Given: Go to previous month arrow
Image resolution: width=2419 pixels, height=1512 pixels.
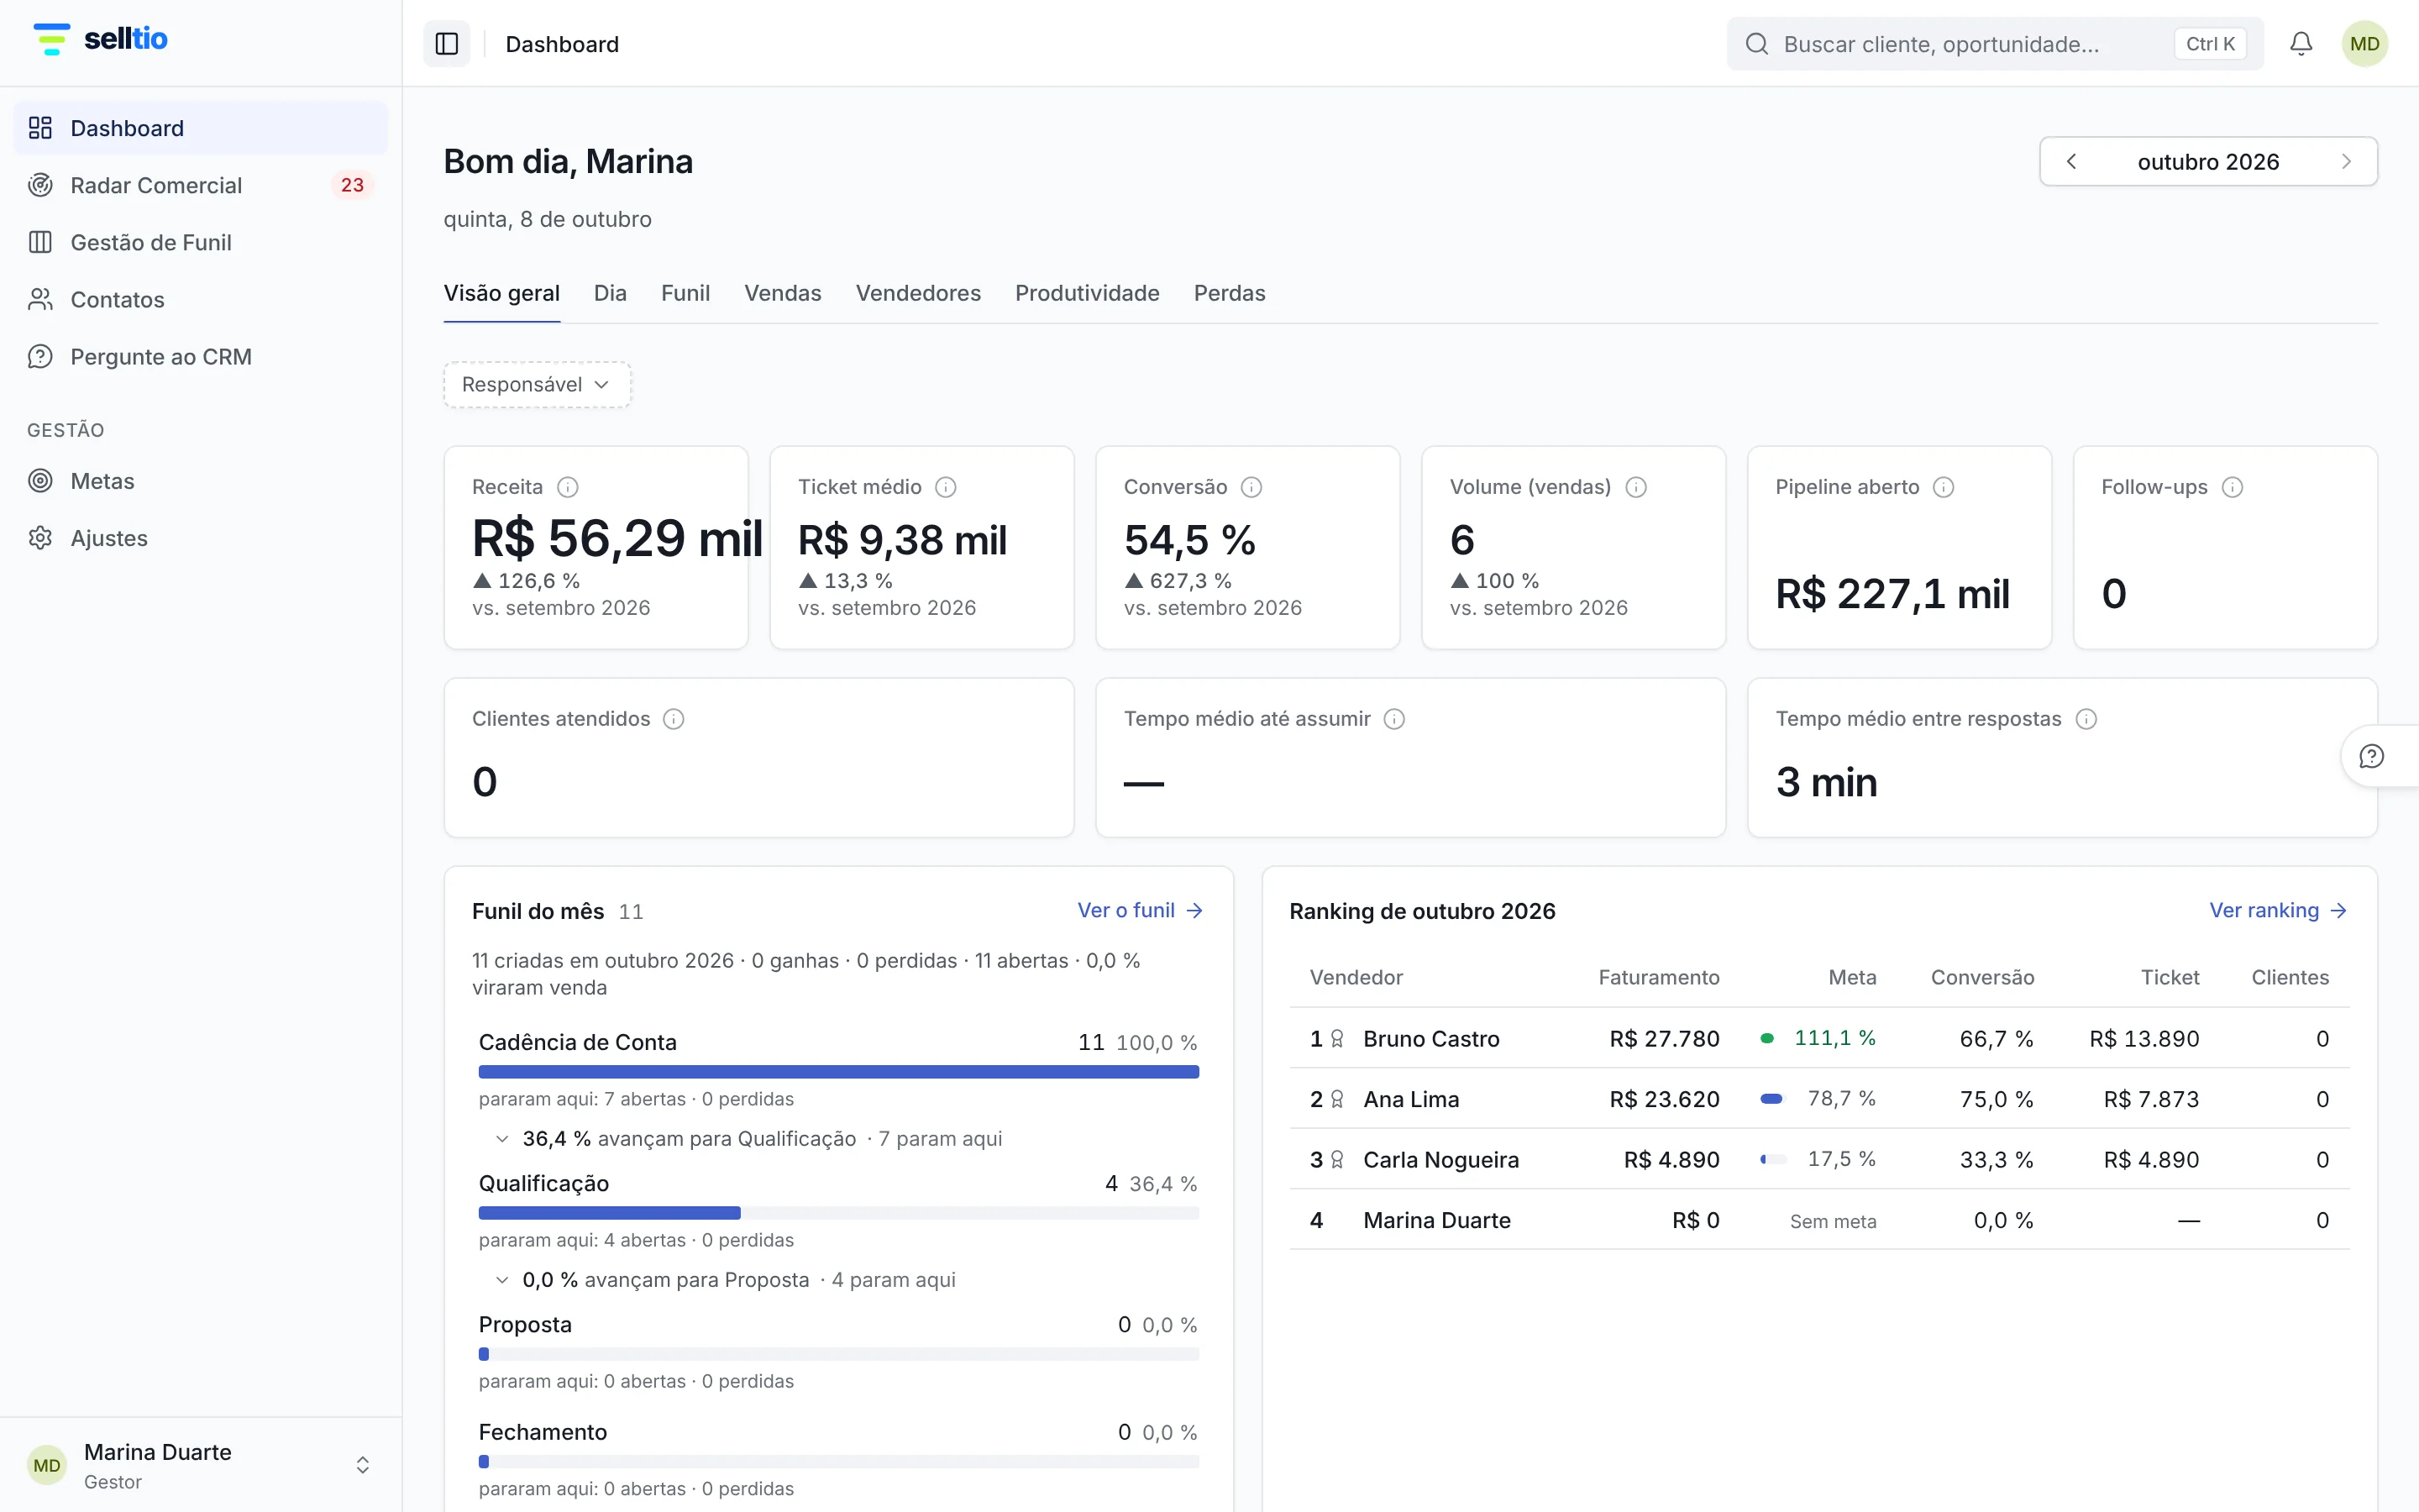Looking at the screenshot, I should click(x=2071, y=162).
